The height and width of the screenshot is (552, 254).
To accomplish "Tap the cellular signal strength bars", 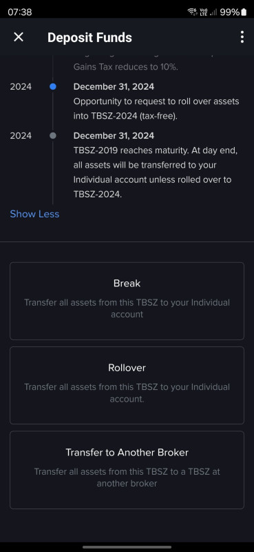I will (x=213, y=12).
